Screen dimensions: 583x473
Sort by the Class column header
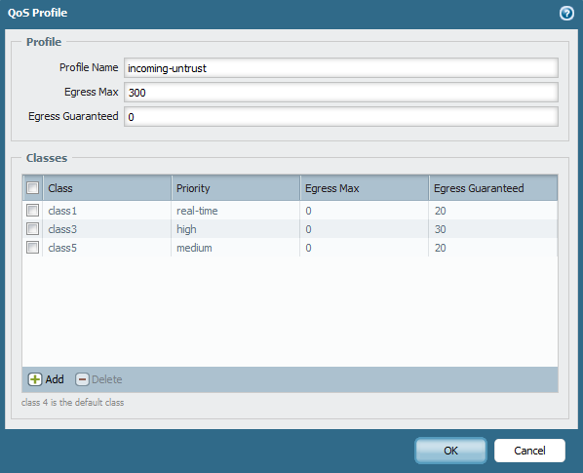(107, 188)
